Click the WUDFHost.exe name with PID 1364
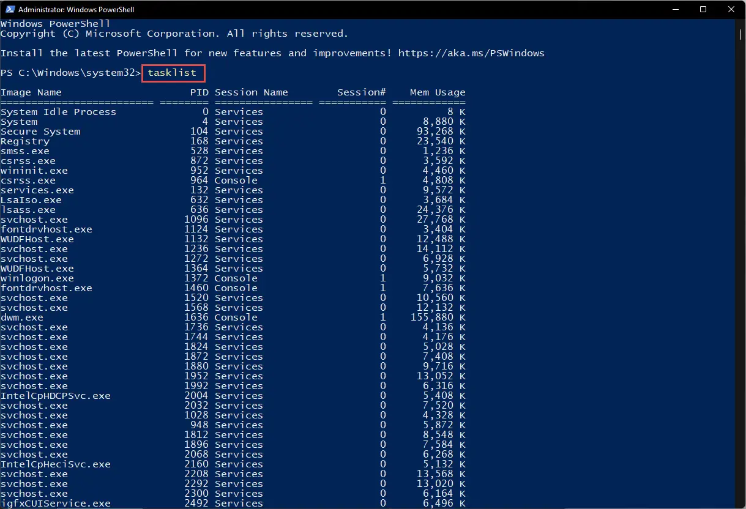 coord(37,269)
